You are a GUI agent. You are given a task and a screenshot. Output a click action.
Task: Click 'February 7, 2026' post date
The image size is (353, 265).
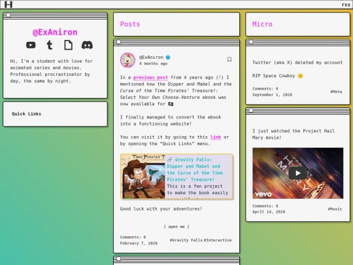coord(139,243)
